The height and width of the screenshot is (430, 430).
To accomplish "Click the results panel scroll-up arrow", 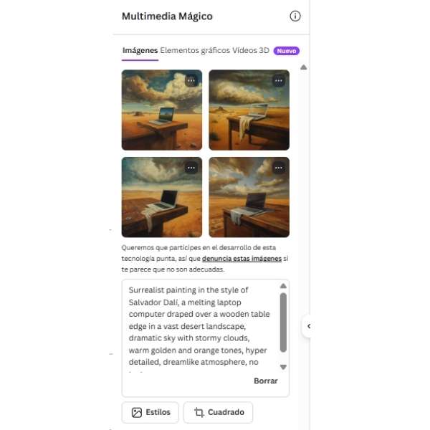I will [304, 67].
